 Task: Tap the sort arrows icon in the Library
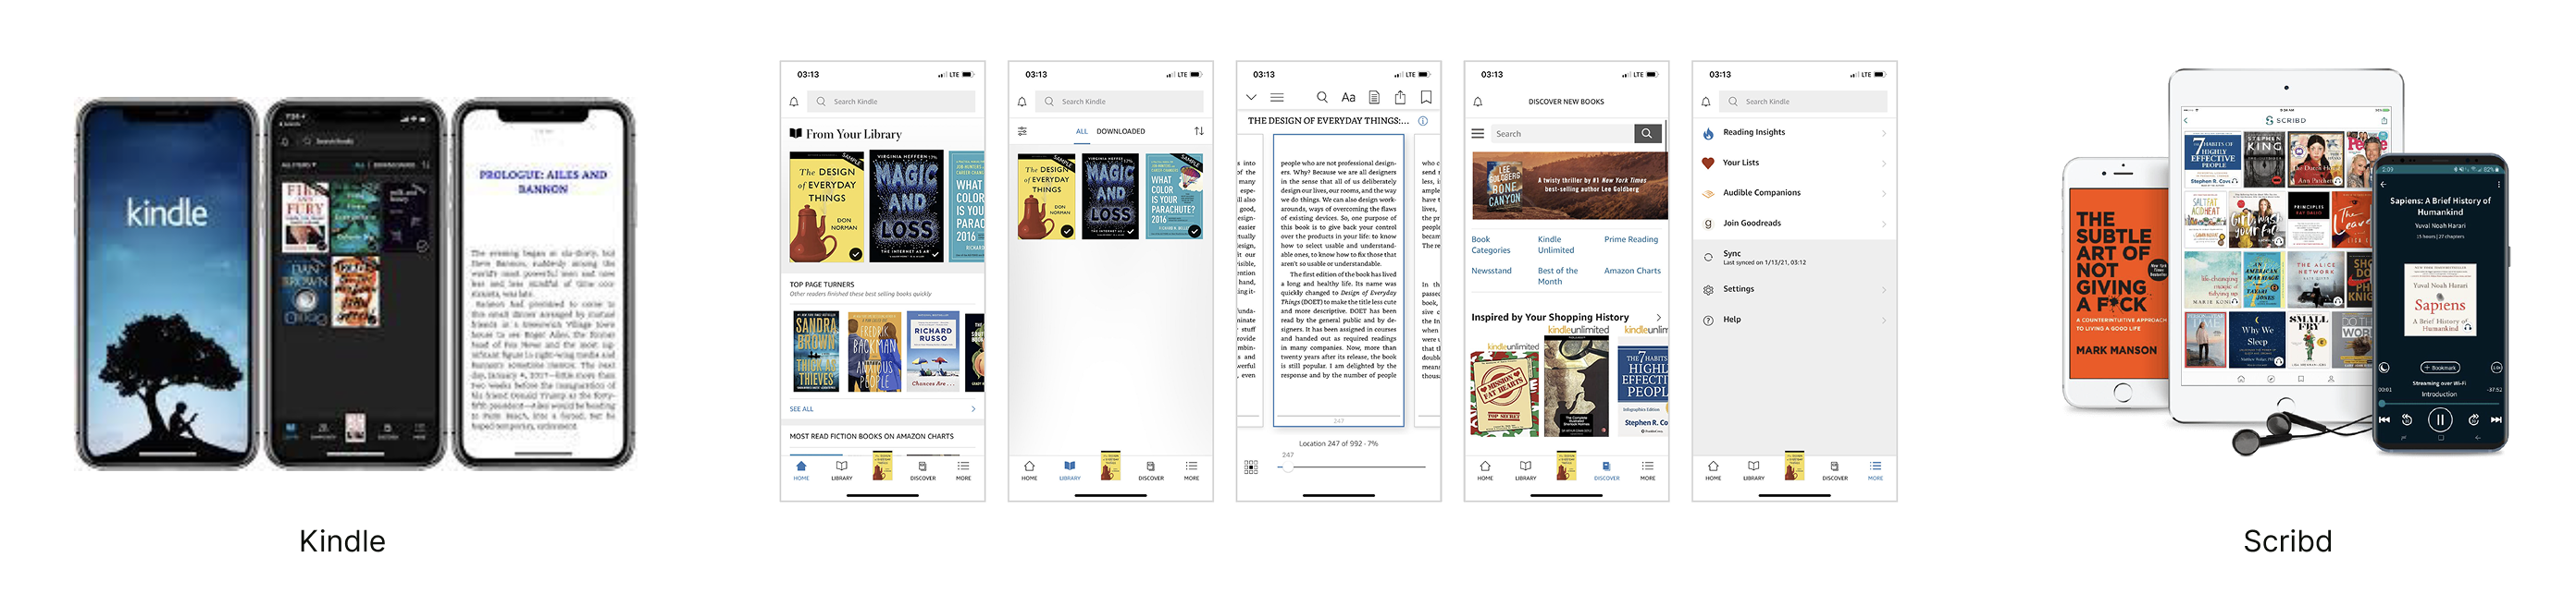click(1198, 132)
